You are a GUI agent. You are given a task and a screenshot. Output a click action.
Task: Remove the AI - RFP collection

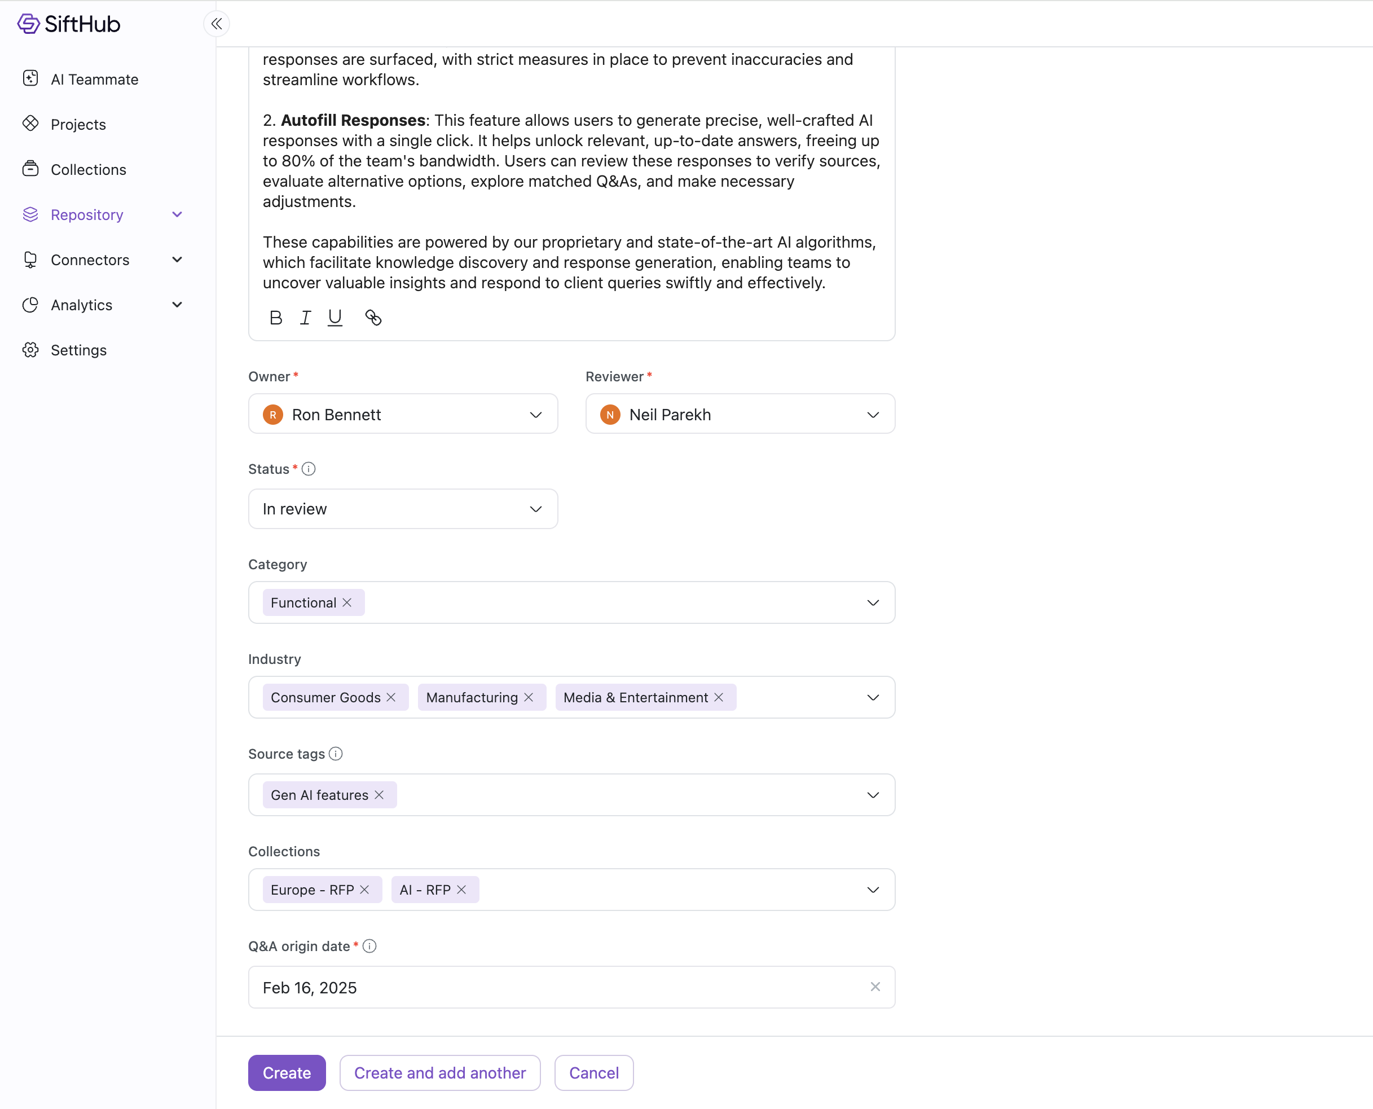click(461, 890)
